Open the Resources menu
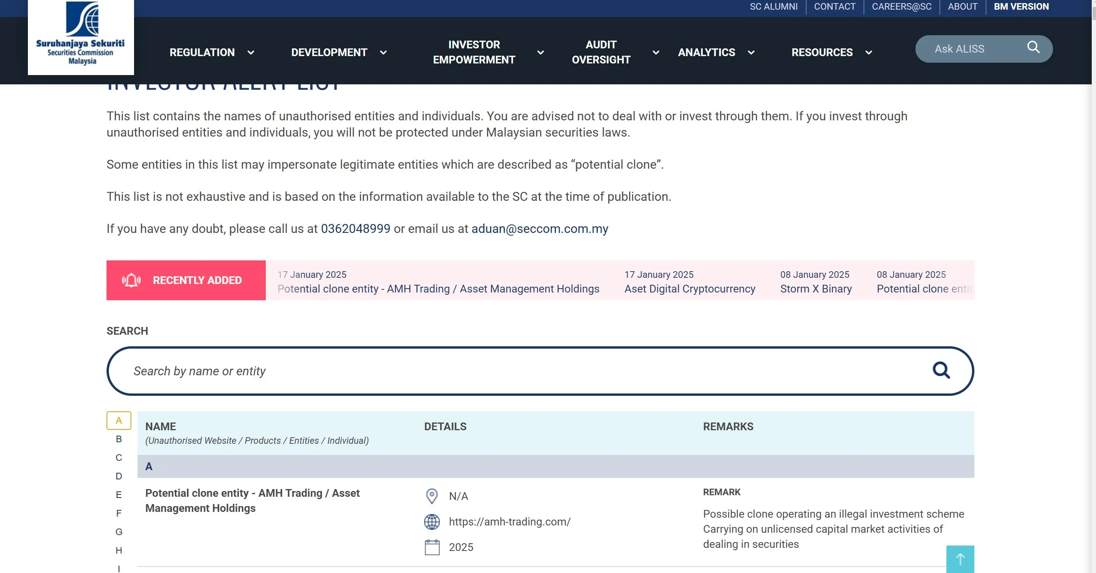The height and width of the screenshot is (573, 1096). click(x=822, y=52)
